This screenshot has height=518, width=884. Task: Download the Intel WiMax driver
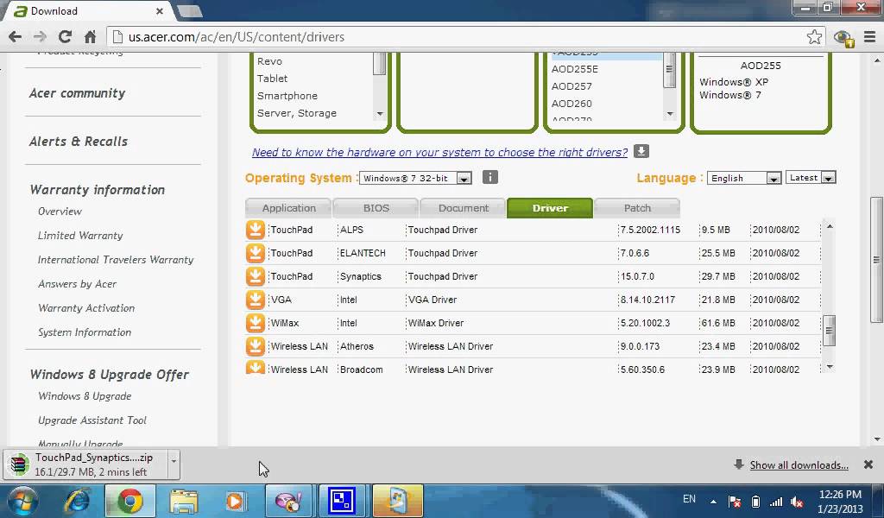(x=255, y=323)
